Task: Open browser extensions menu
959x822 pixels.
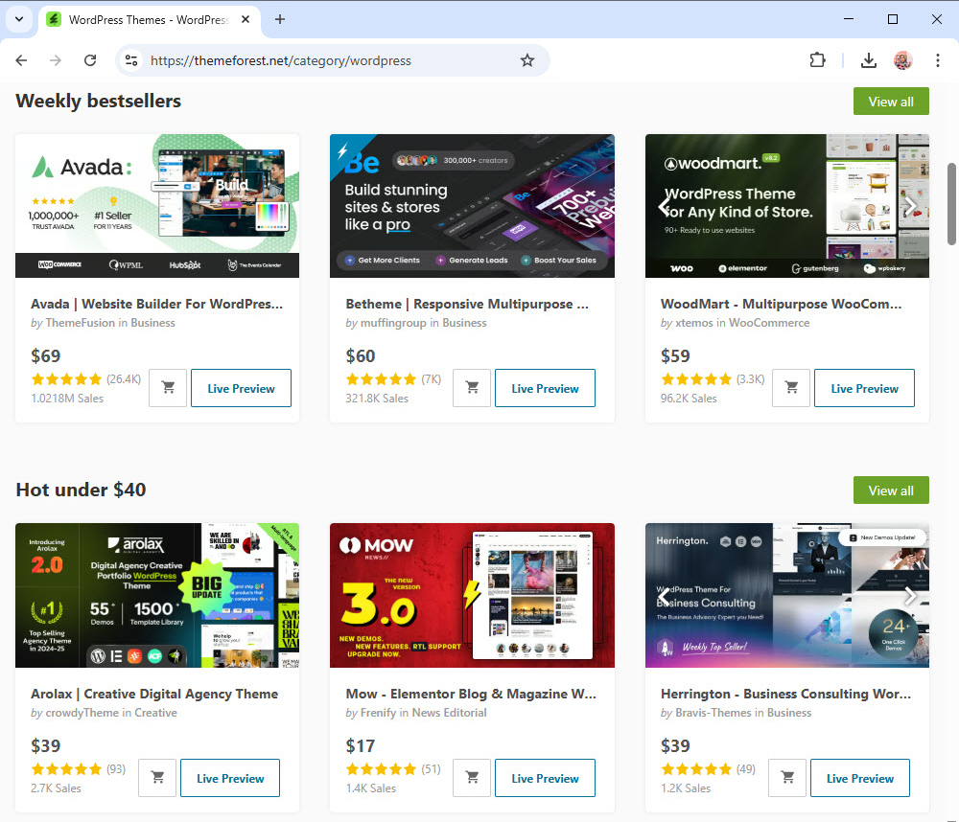Action: [x=817, y=60]
